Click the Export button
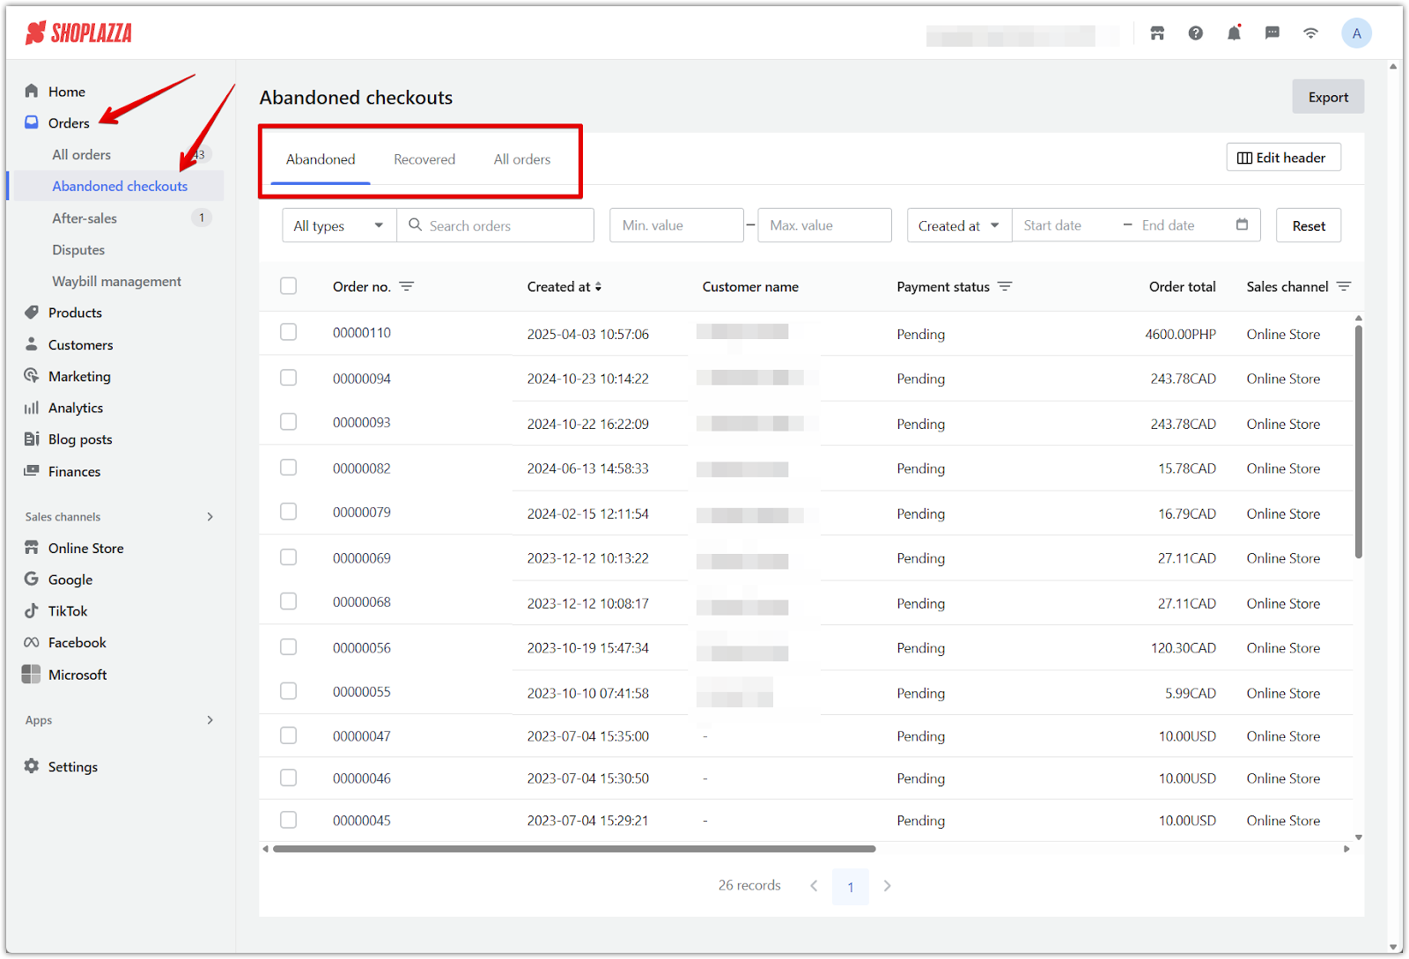The width and height of the screenshot is (1409, 959). tap(1328, 97)
